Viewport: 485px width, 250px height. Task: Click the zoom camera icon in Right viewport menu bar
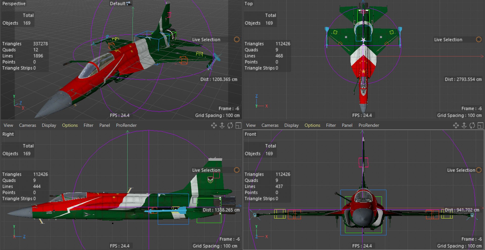click(x=222, y=125)
